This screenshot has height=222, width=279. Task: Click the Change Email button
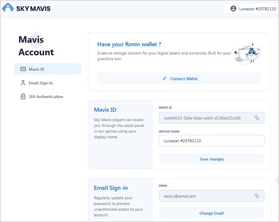(212, 213)
